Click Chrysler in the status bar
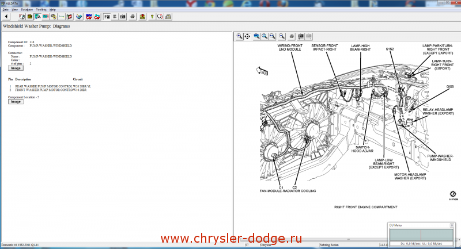 pos(266,245)
